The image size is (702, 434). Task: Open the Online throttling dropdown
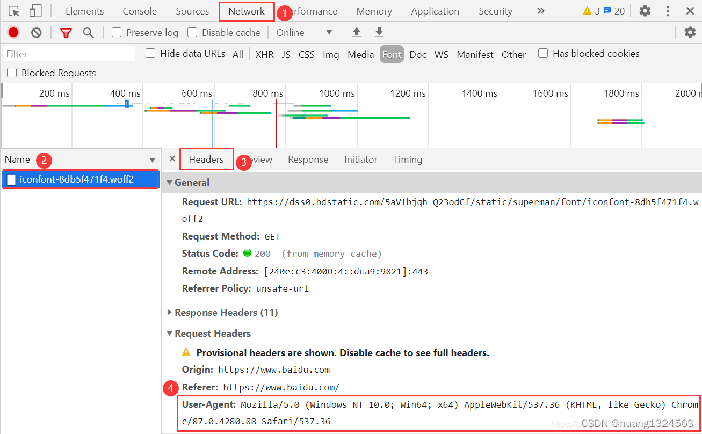[x=304, y=33]
